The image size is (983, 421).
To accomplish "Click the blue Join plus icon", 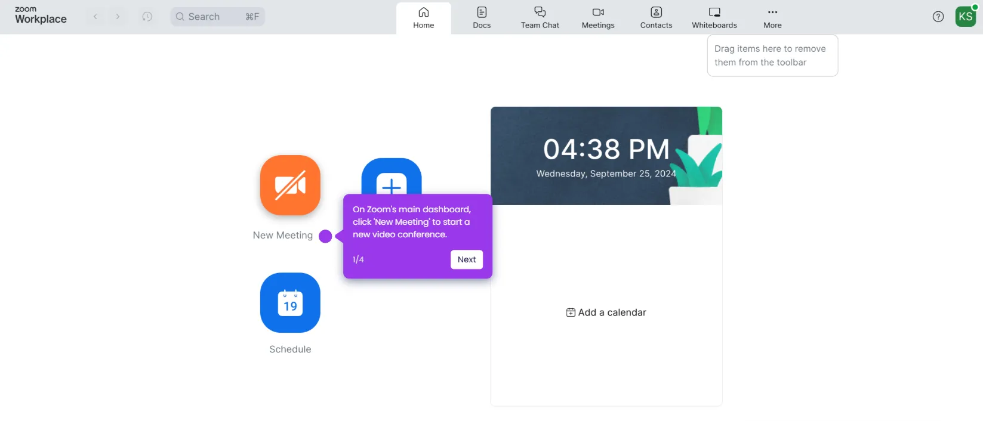I will (392, 177).
